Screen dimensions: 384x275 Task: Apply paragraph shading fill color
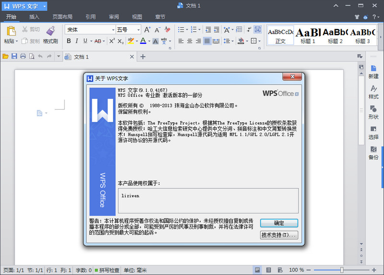tap(241, 41)
